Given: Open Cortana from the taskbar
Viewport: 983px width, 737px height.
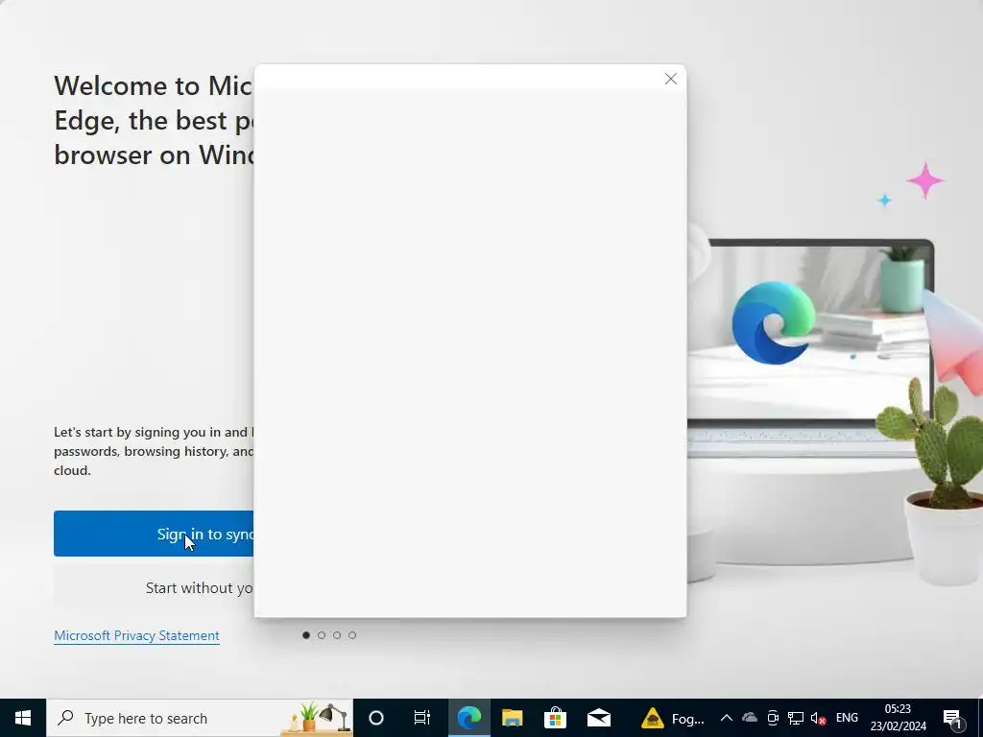Looking at the screenshot, I should [376, 718].
